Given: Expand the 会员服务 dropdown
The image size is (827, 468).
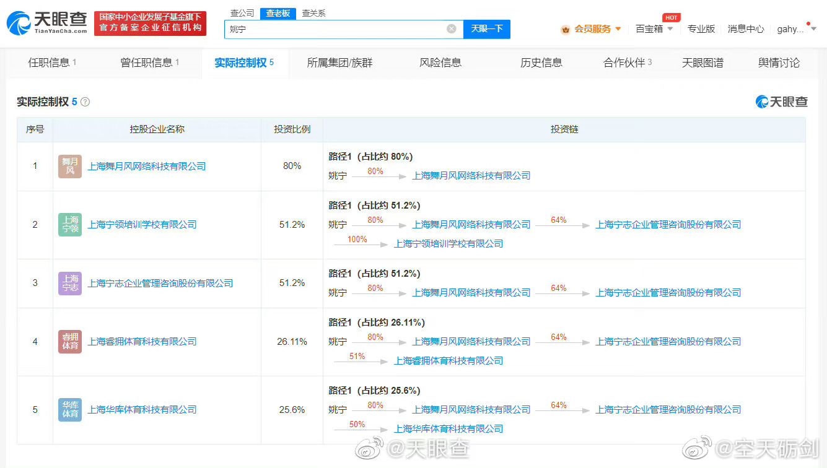Looking at the screenshot, I should click(x=617, y=29).
